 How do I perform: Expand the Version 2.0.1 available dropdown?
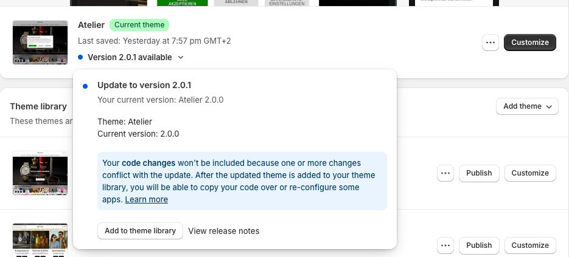coord(129,58)
